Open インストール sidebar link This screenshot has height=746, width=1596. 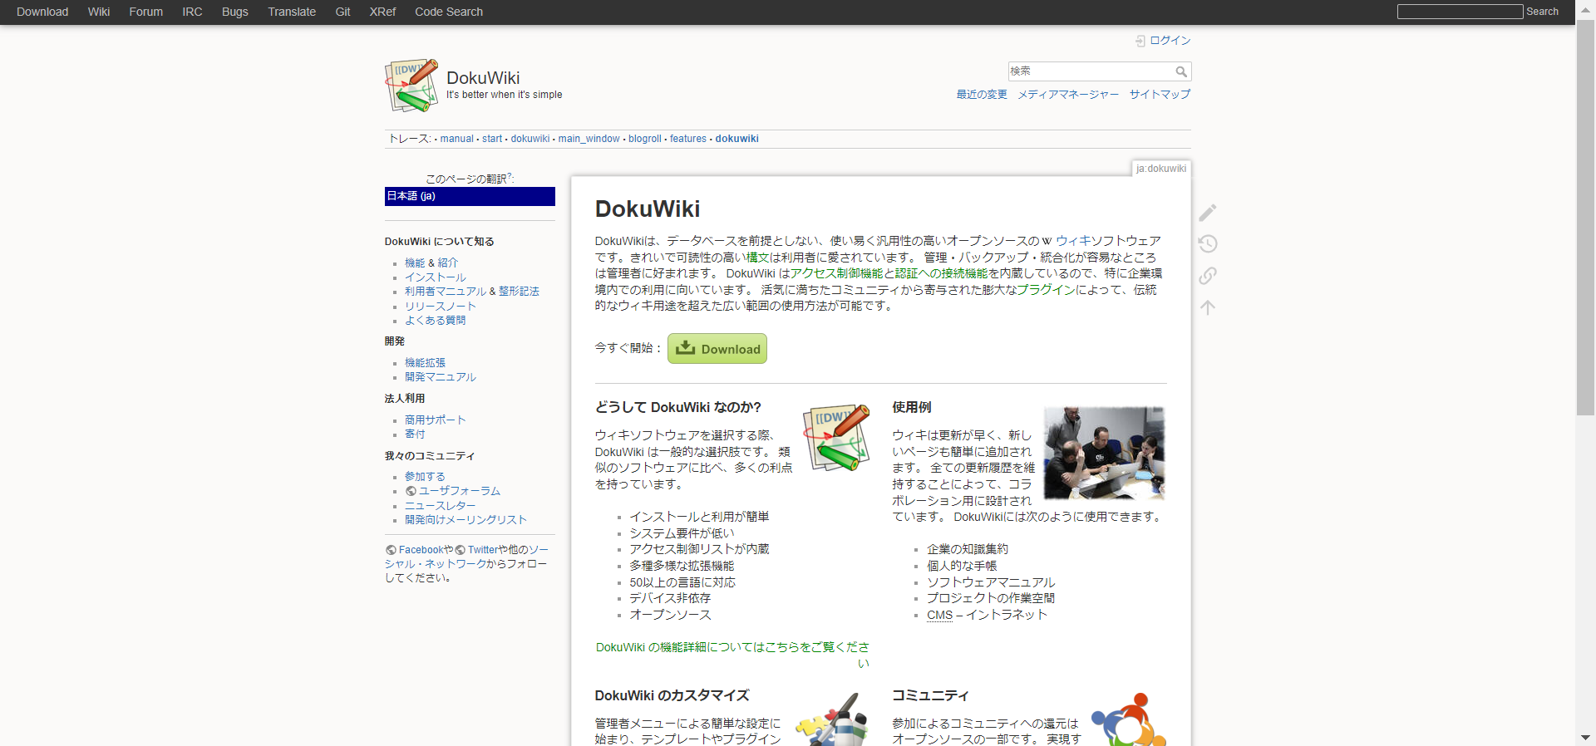[x=436, y=277]
